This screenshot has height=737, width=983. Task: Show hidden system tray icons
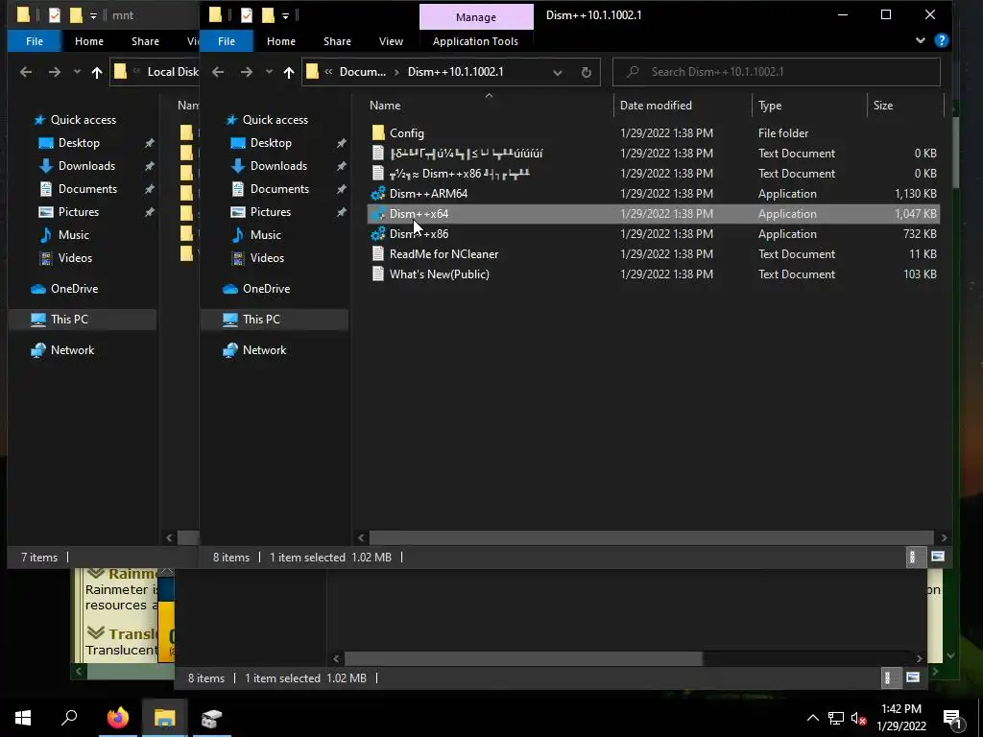(812, 718)
